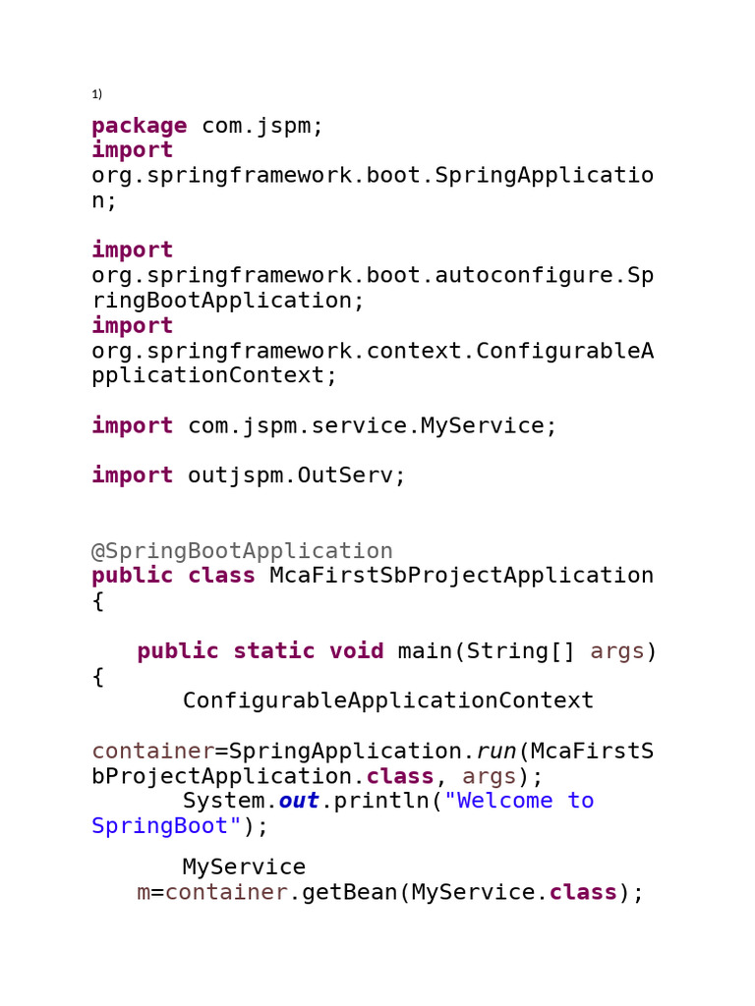Click the "package" keyword
Image resolution: width=755 pixels, height=1006 pixels.
(139, 126)
